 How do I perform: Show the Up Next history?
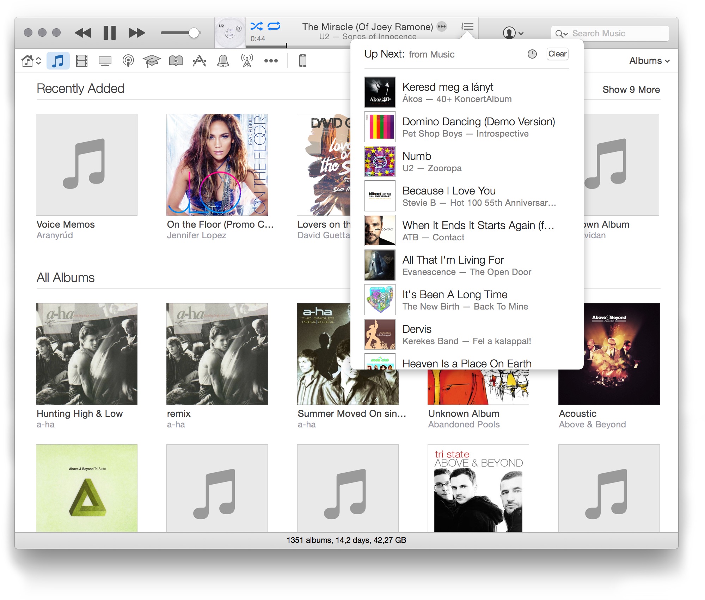532,54
